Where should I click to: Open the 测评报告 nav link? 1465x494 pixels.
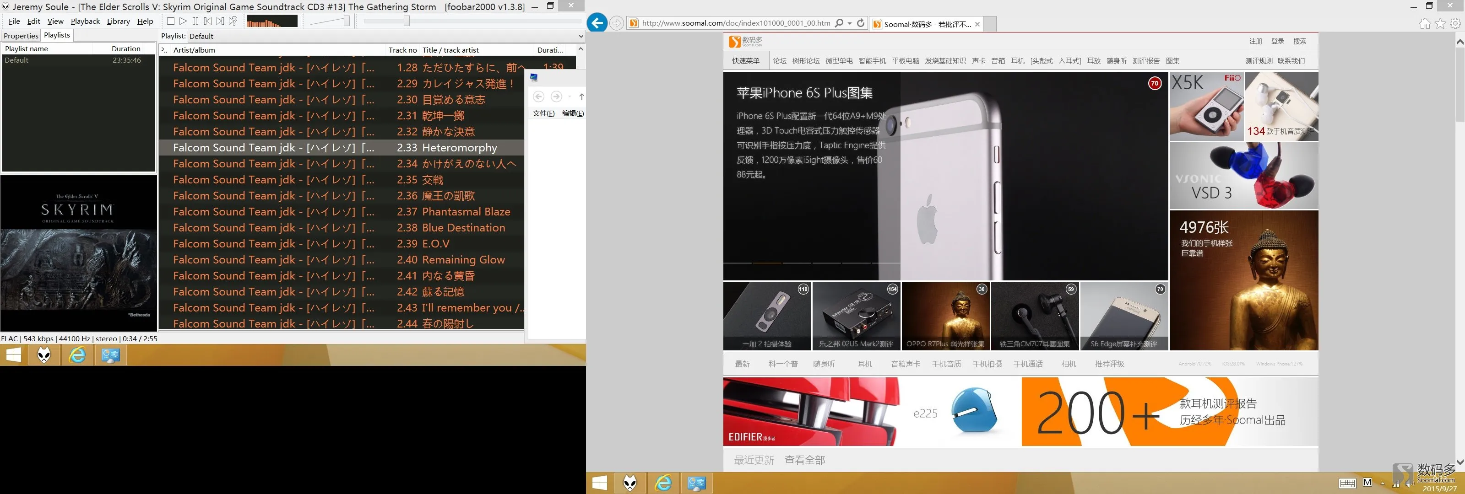(x=1146, y=61)
